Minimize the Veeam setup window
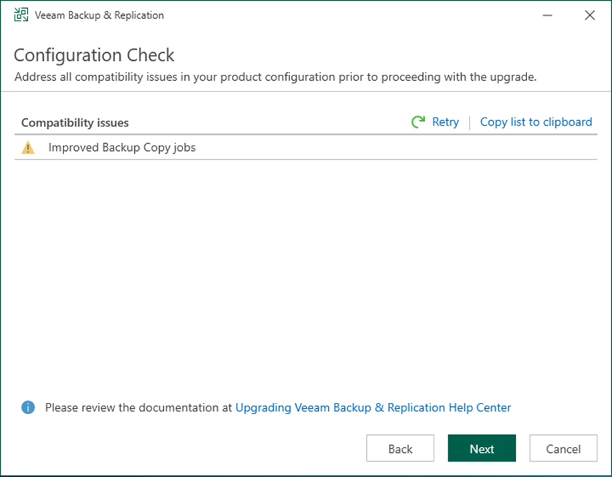 [547, 15]
